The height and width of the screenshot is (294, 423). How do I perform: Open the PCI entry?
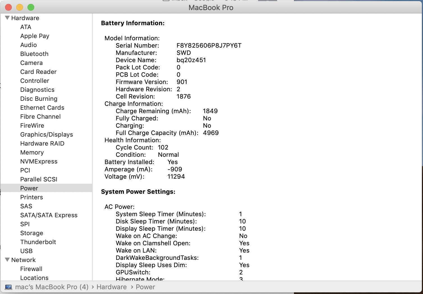tap(25, 170)
